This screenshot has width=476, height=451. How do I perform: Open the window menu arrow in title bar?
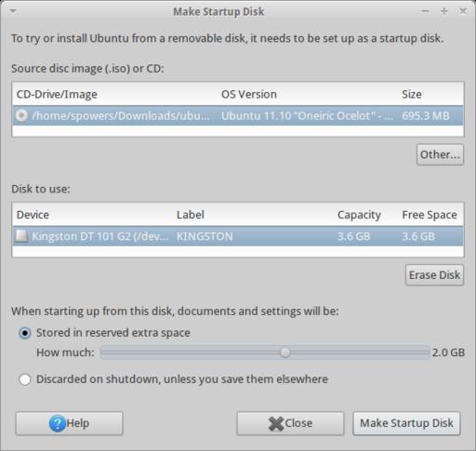[x=13, y=11]
